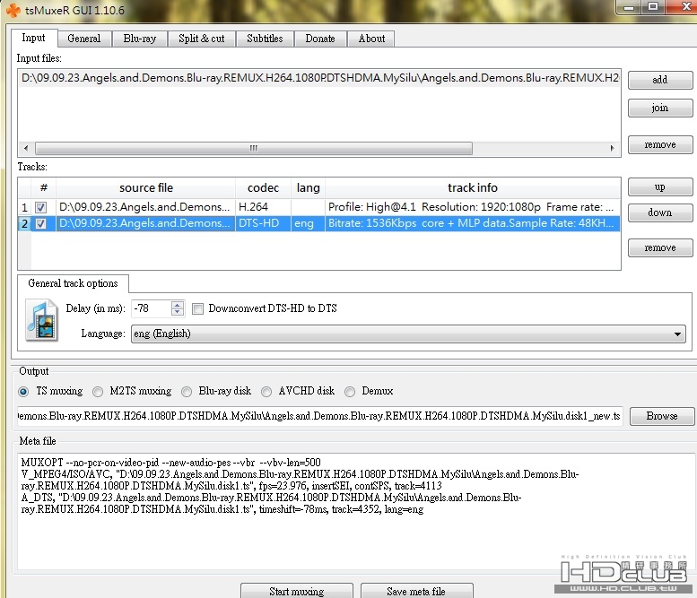The height and width of the screenshot is (598, 697).
Task: Select the H.264 video track row
Action: [318, 207]
